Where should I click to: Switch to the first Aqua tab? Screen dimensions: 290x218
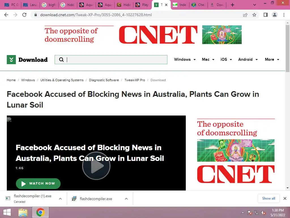(x=86, y=5)
